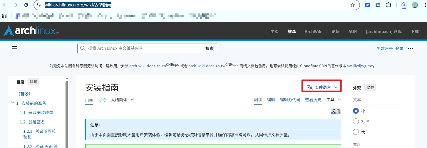427x148 pixels.
Task: Open the three-dot personal tools menu
Action: point(411,49)
